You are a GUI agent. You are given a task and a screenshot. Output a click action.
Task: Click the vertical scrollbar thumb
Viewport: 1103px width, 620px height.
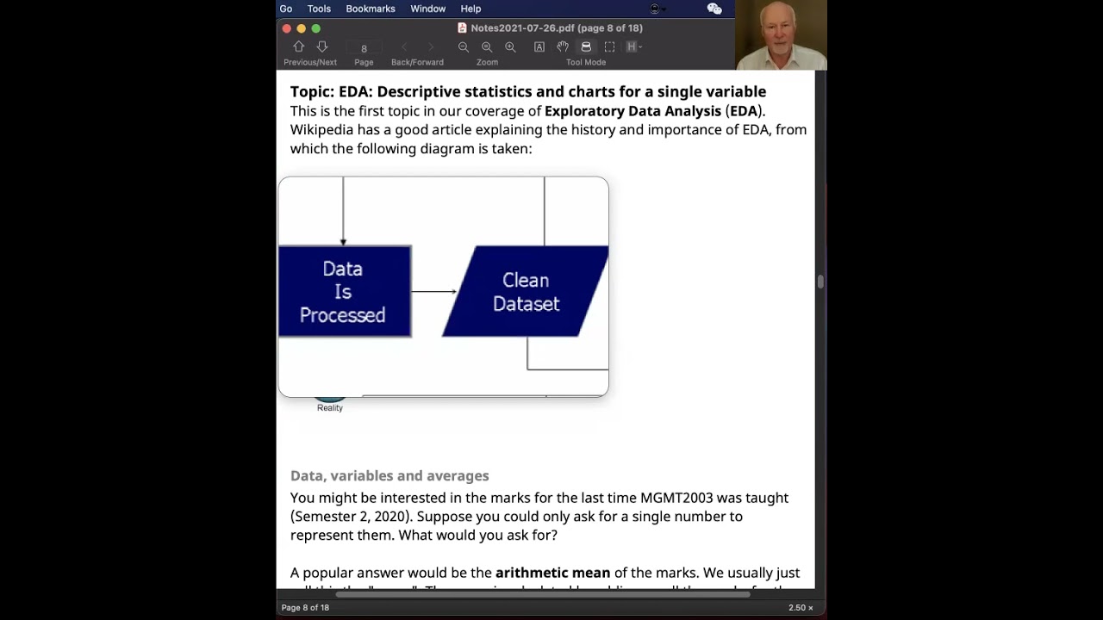point(820,282)
